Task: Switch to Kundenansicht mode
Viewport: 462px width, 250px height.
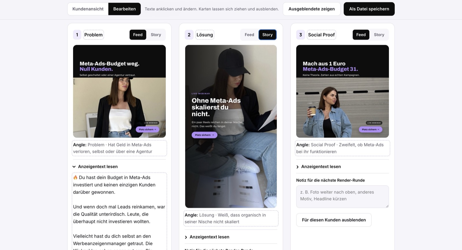Action: pos(88,9)
